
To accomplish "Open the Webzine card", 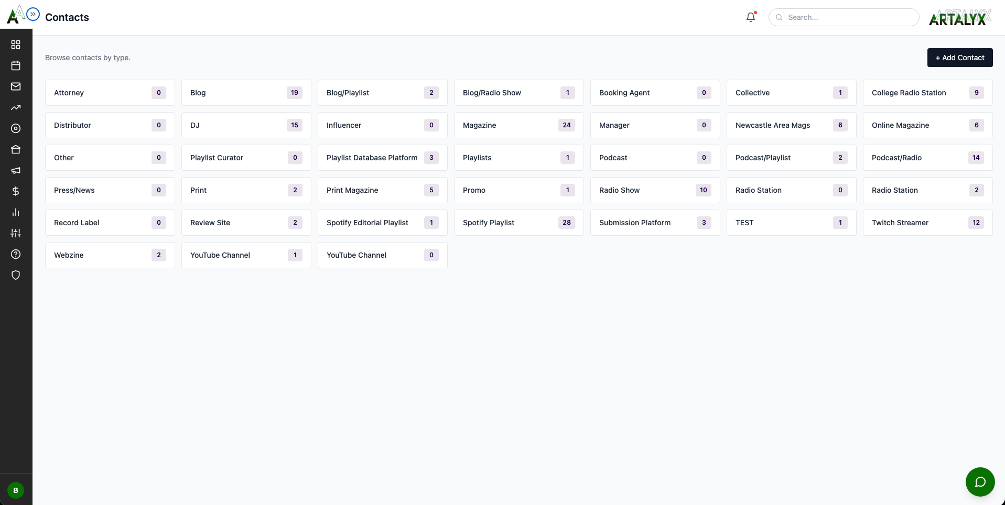I will [110, 255].
